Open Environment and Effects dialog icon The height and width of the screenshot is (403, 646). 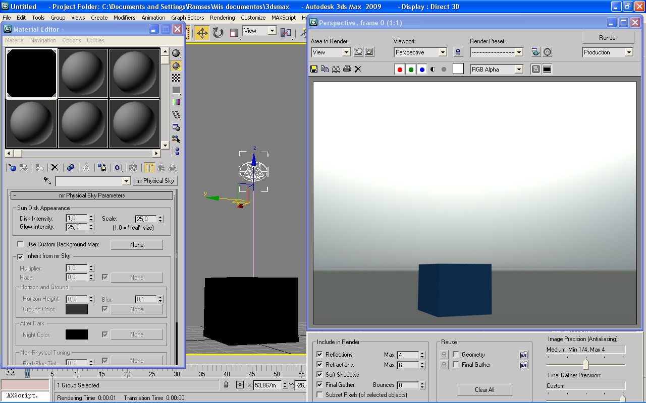pyautogui.click(x=548, y=52)
